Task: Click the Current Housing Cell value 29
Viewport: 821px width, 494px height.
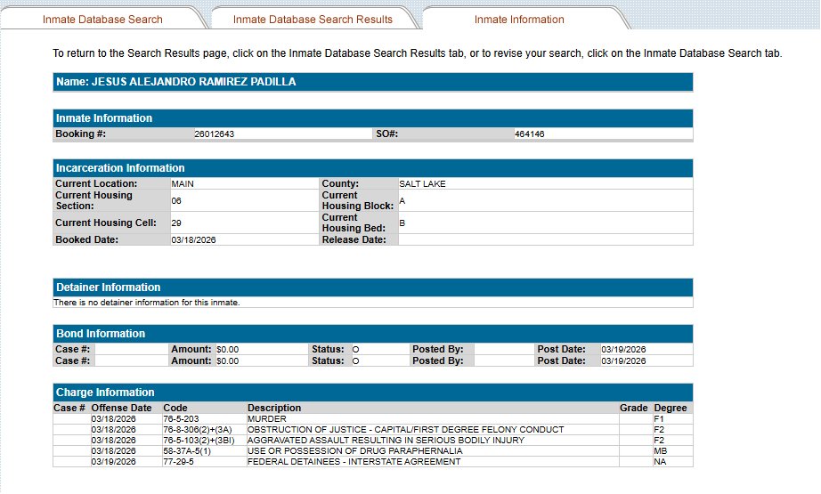Action: tap(176, 223)
